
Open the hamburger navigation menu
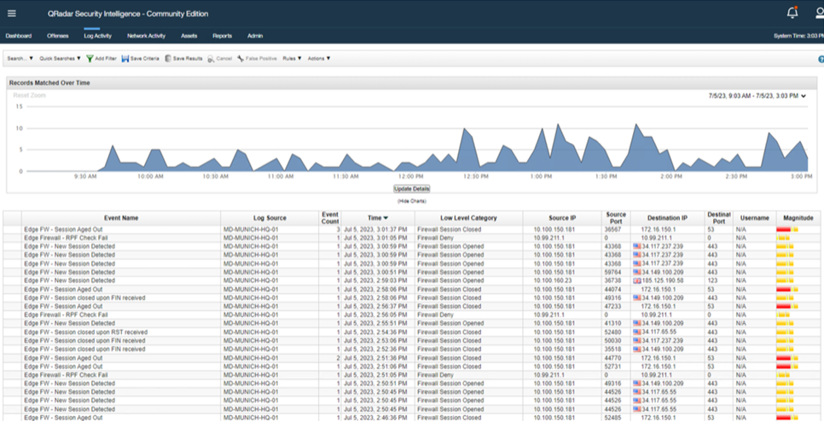12,14
